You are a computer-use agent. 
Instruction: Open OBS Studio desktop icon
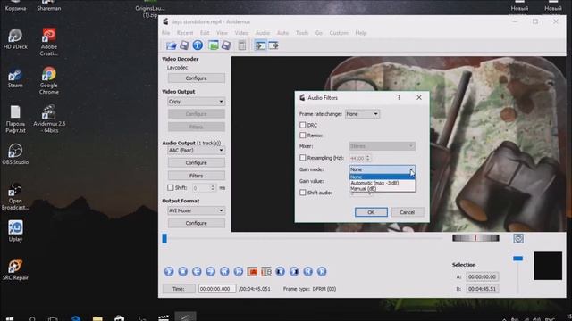coord(15,154)
